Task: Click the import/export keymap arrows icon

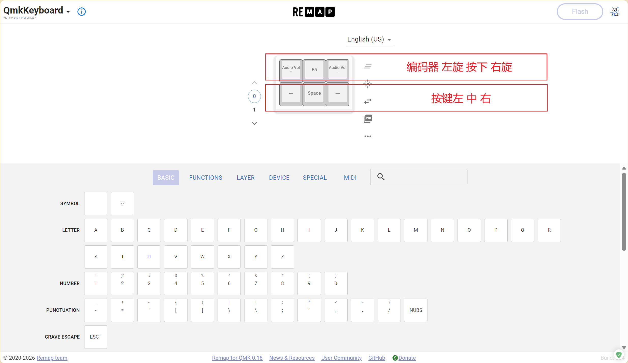Action: coord(368,101)
